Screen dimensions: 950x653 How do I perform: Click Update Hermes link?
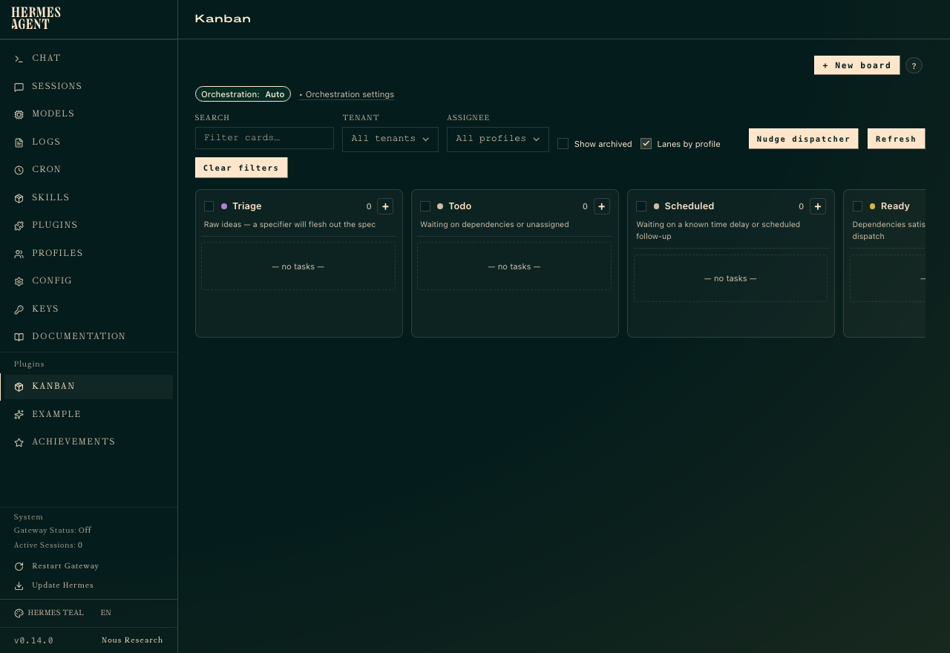(62, 585)
